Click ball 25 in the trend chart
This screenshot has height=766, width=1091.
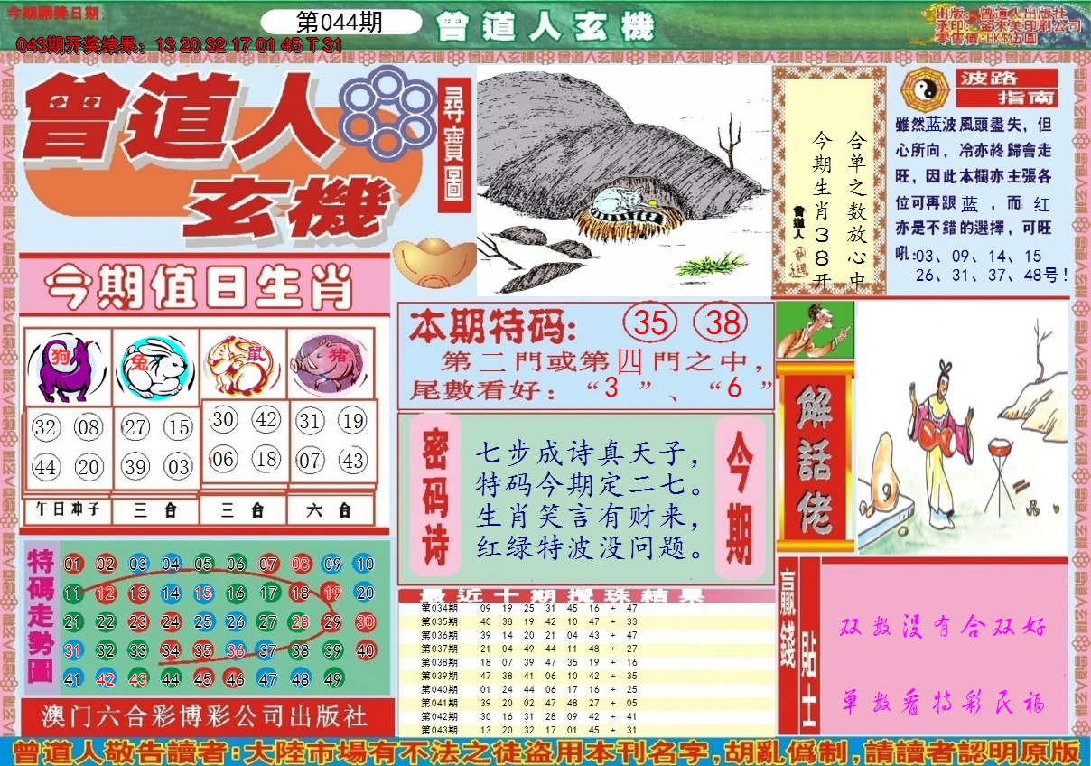[203, 622]
